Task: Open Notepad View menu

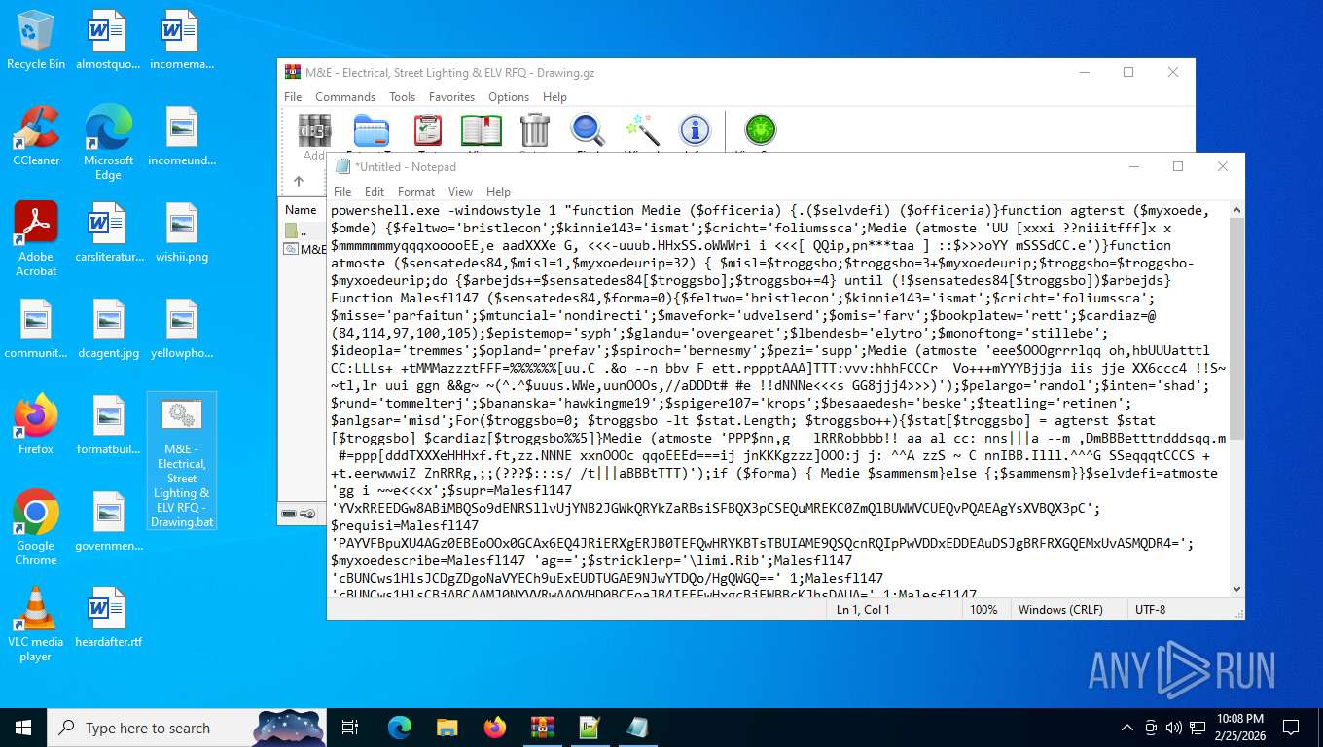Action: (460, 192)
